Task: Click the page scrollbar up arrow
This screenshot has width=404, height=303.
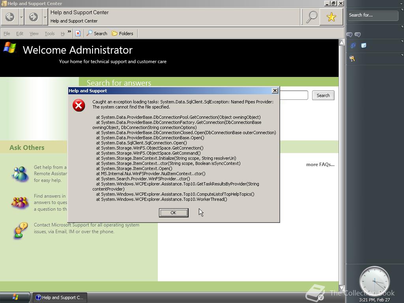Action: 342,43
